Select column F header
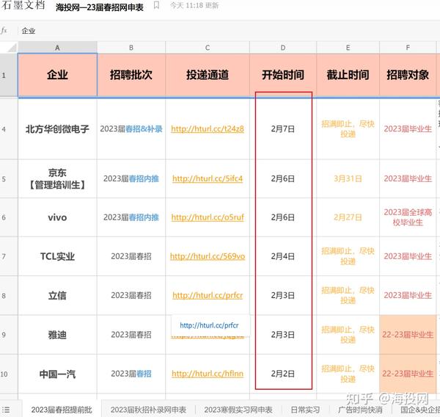Screen dimensions: 440x417 (x=408, y=48)
